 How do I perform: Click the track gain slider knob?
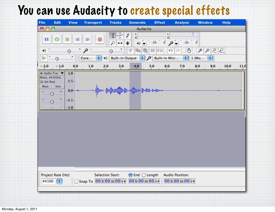pyautogui.click(x=52, y=94)
